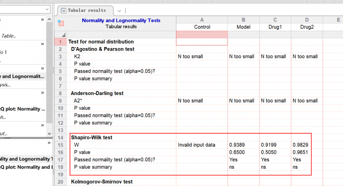
Task: Select row number 20 header
Action: click(60, 182)
